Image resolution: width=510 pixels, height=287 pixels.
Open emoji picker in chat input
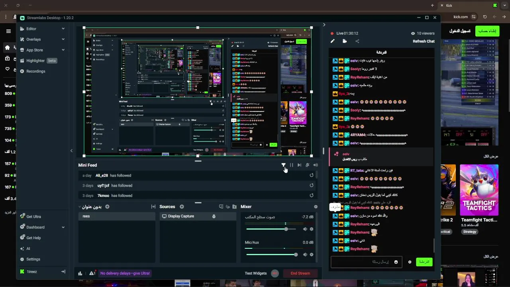396,262
